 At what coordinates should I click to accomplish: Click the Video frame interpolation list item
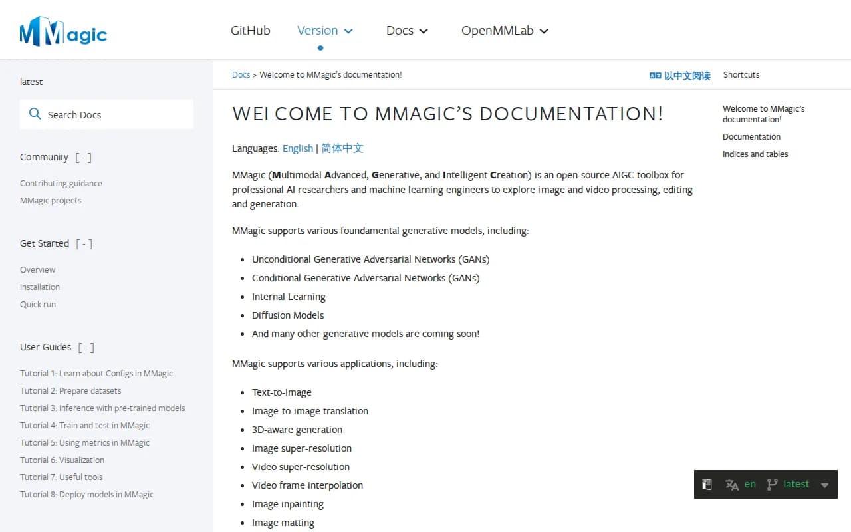coord(307,485)
